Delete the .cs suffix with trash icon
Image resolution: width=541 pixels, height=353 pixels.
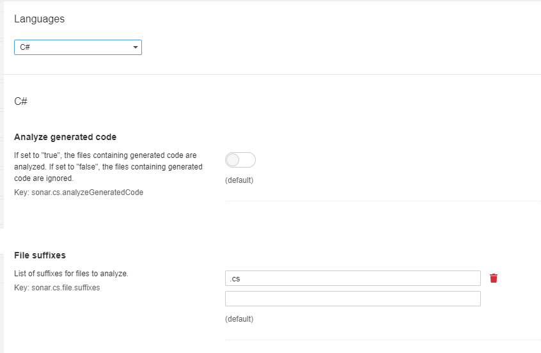coord(494,278)
